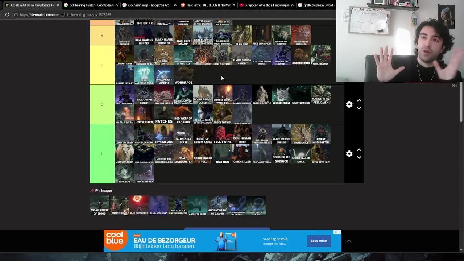Move tier D row up with arrow
Viewport: 464px width, 261px height.
(x=359, y=100)
